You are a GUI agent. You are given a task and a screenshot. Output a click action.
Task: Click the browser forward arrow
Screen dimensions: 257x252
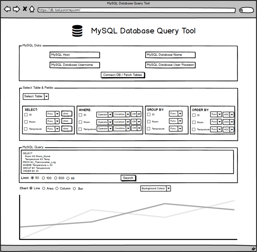(x=16, y=9)
